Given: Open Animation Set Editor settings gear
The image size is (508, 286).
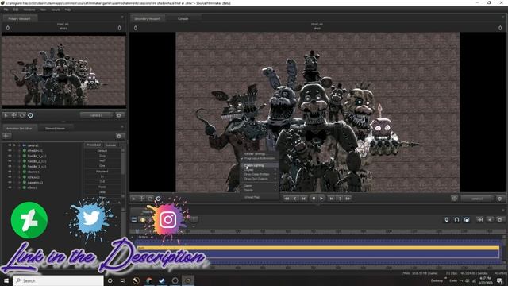Looking at the screenshot, I should coord(119,136).
